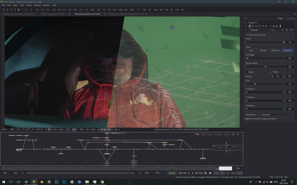Click the Chrome icon in the taskbar

pyautogui.click(x=102, y=182)
